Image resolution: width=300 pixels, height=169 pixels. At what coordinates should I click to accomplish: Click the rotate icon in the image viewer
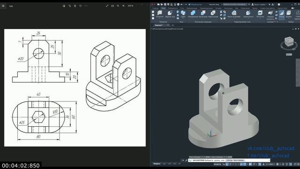69,6
